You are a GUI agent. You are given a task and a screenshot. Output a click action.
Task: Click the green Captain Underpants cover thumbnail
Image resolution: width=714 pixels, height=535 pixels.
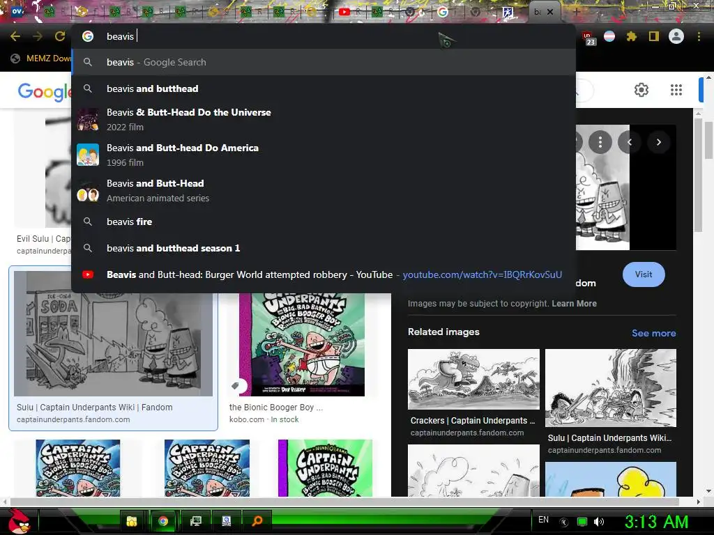(325, 467)
